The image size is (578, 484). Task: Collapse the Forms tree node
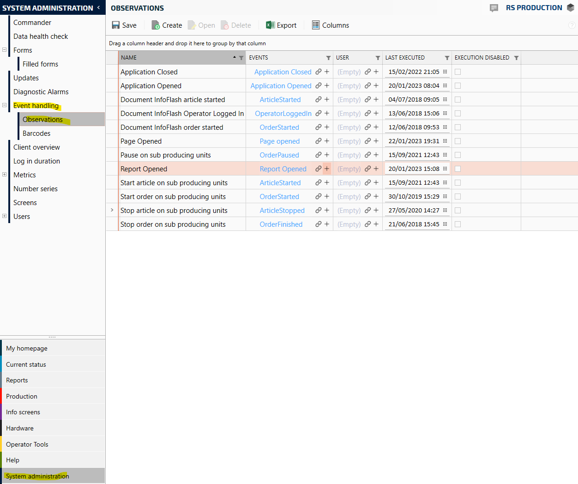5,50
